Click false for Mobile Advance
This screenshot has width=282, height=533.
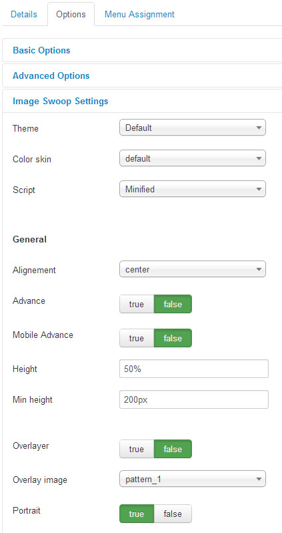173,338
